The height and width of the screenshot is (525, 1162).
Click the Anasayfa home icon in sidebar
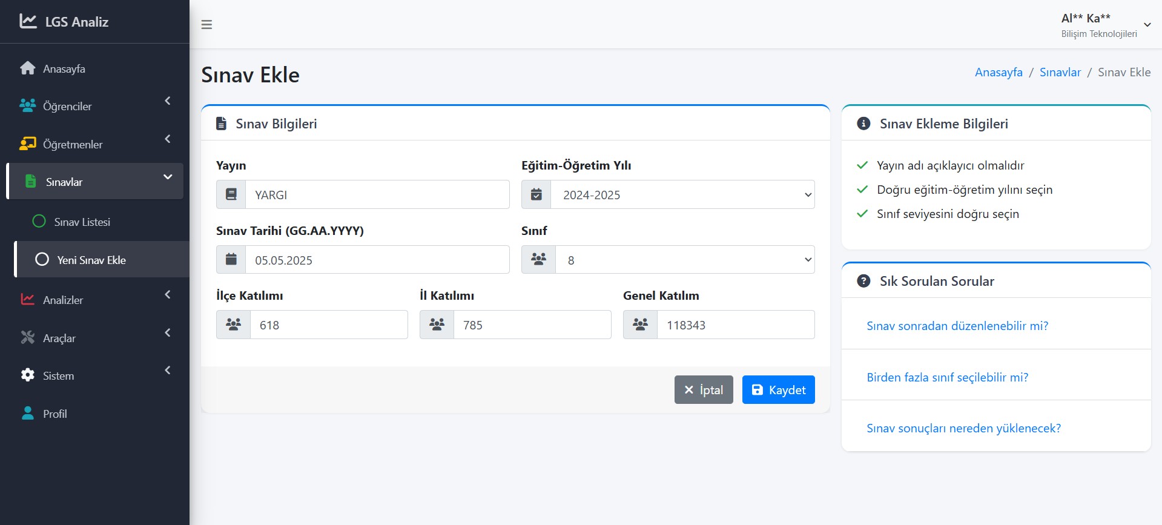pos(27,68)
